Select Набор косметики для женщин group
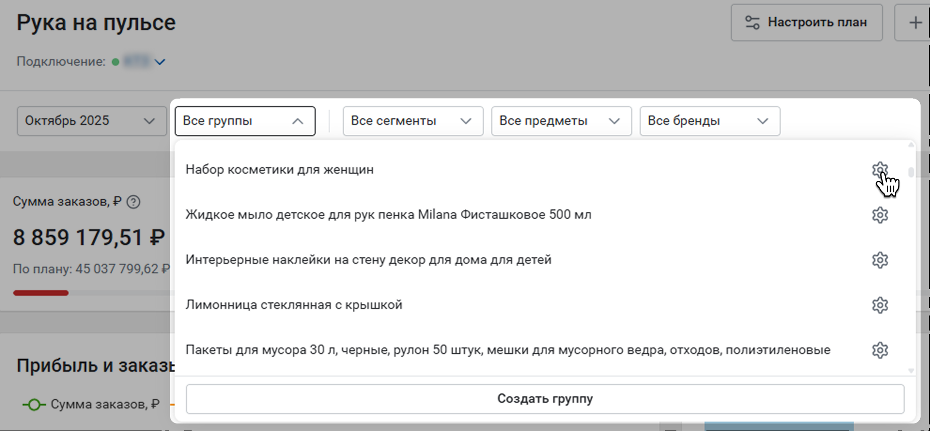This screenshot has width=930, height=431. pyautogui.click(x=279, y=169)
